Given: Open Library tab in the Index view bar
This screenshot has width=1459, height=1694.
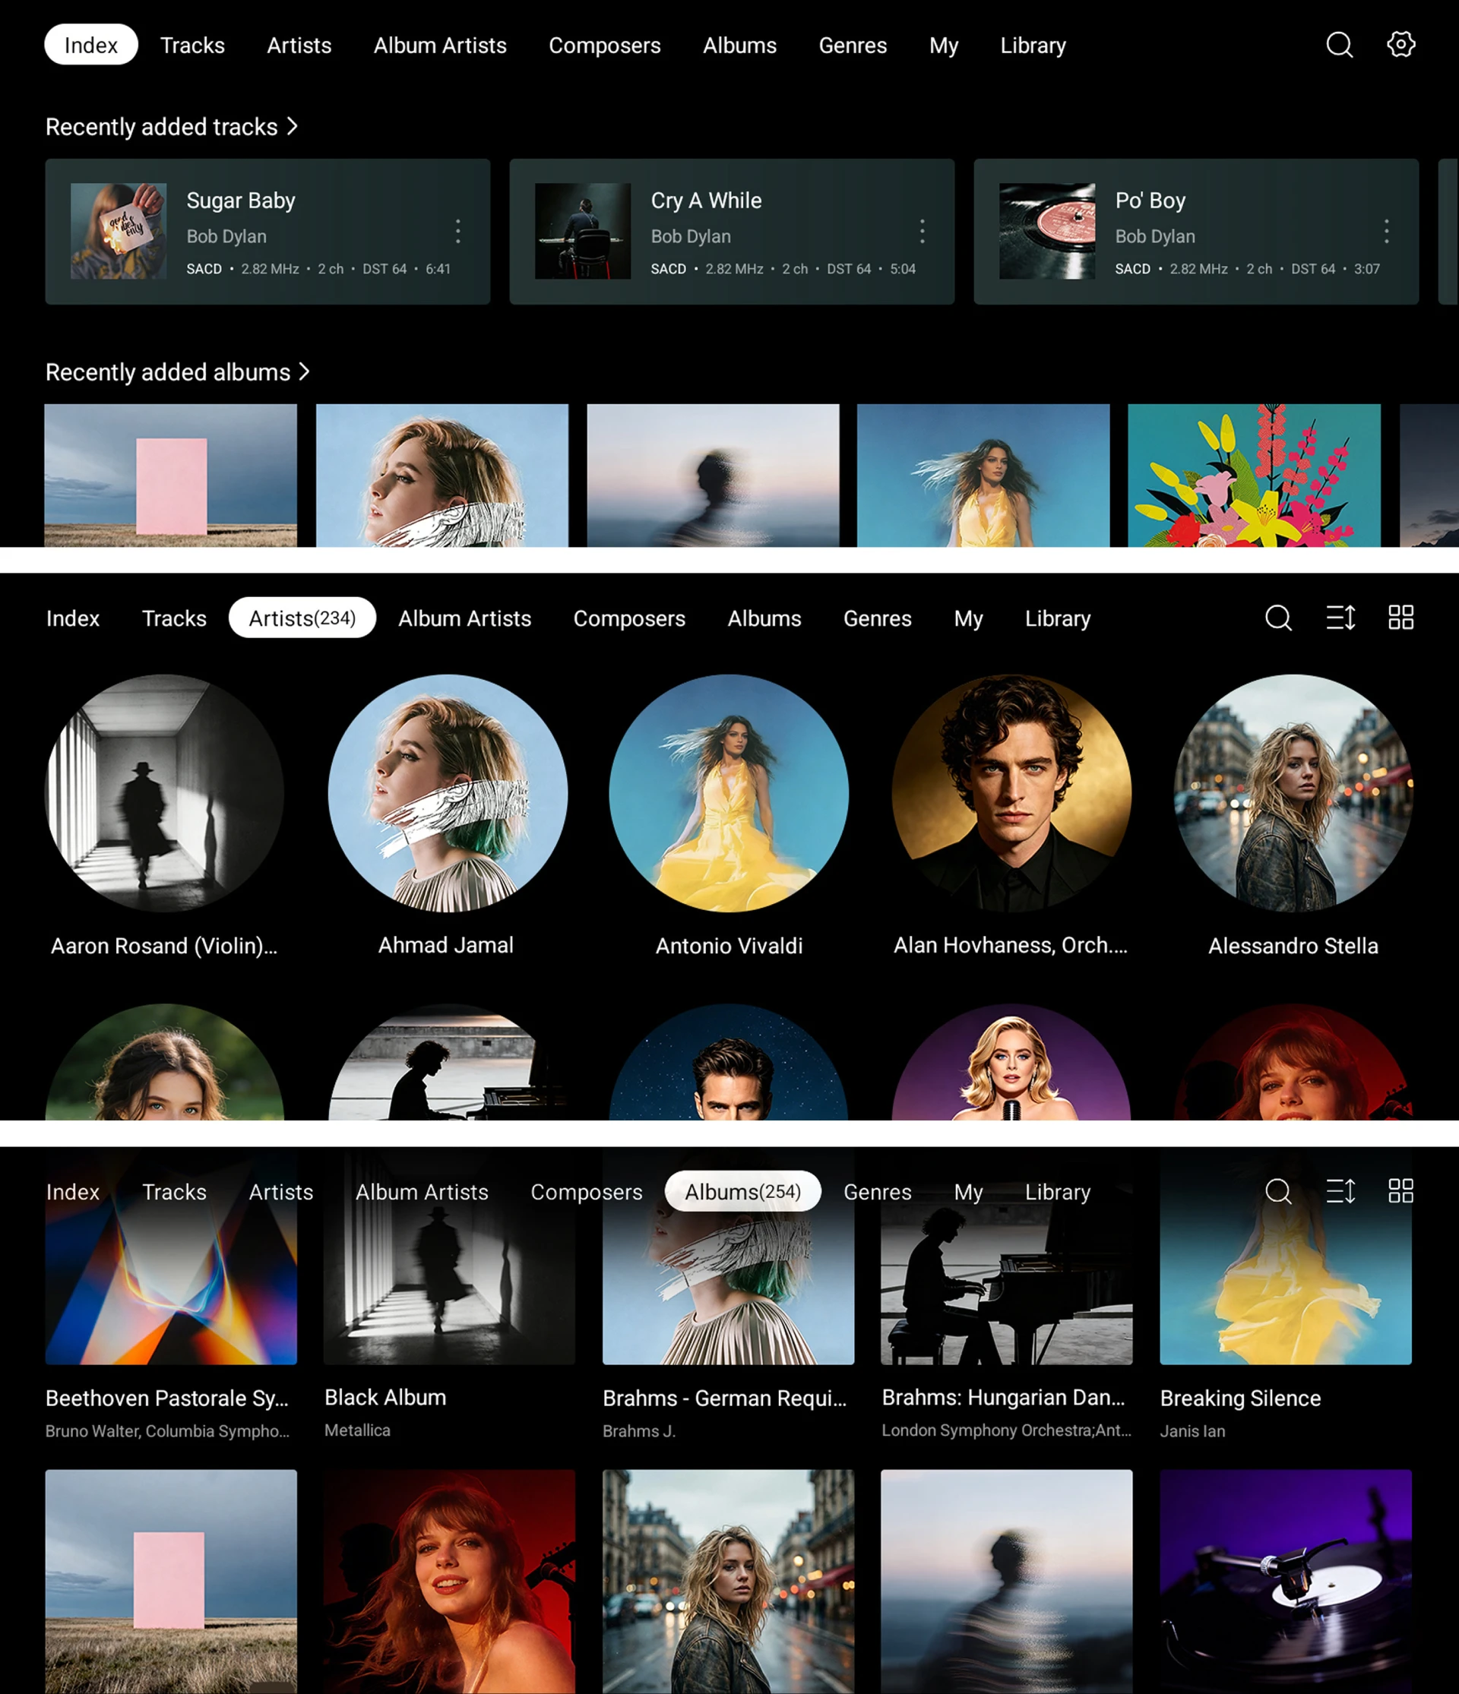Looking at the screenshot, I should pos(1033,45).
